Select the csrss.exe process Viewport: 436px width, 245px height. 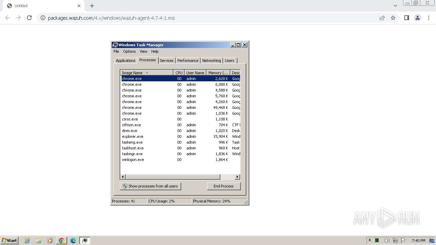(181, 119)
